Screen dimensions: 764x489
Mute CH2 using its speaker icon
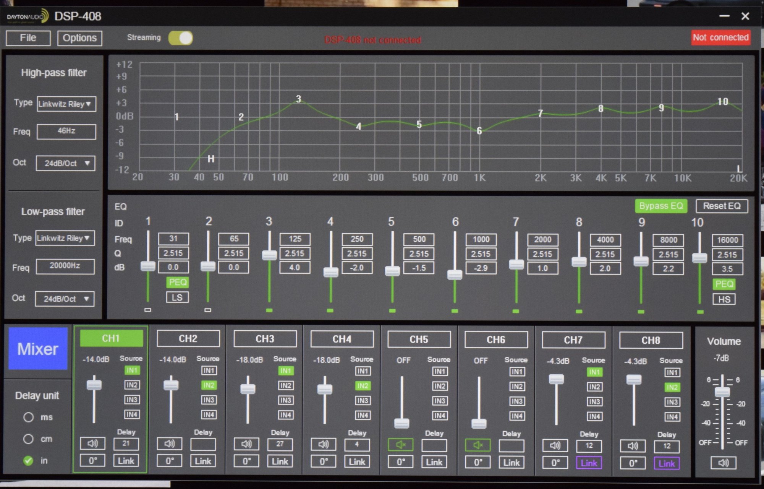(x=170, y=444)
